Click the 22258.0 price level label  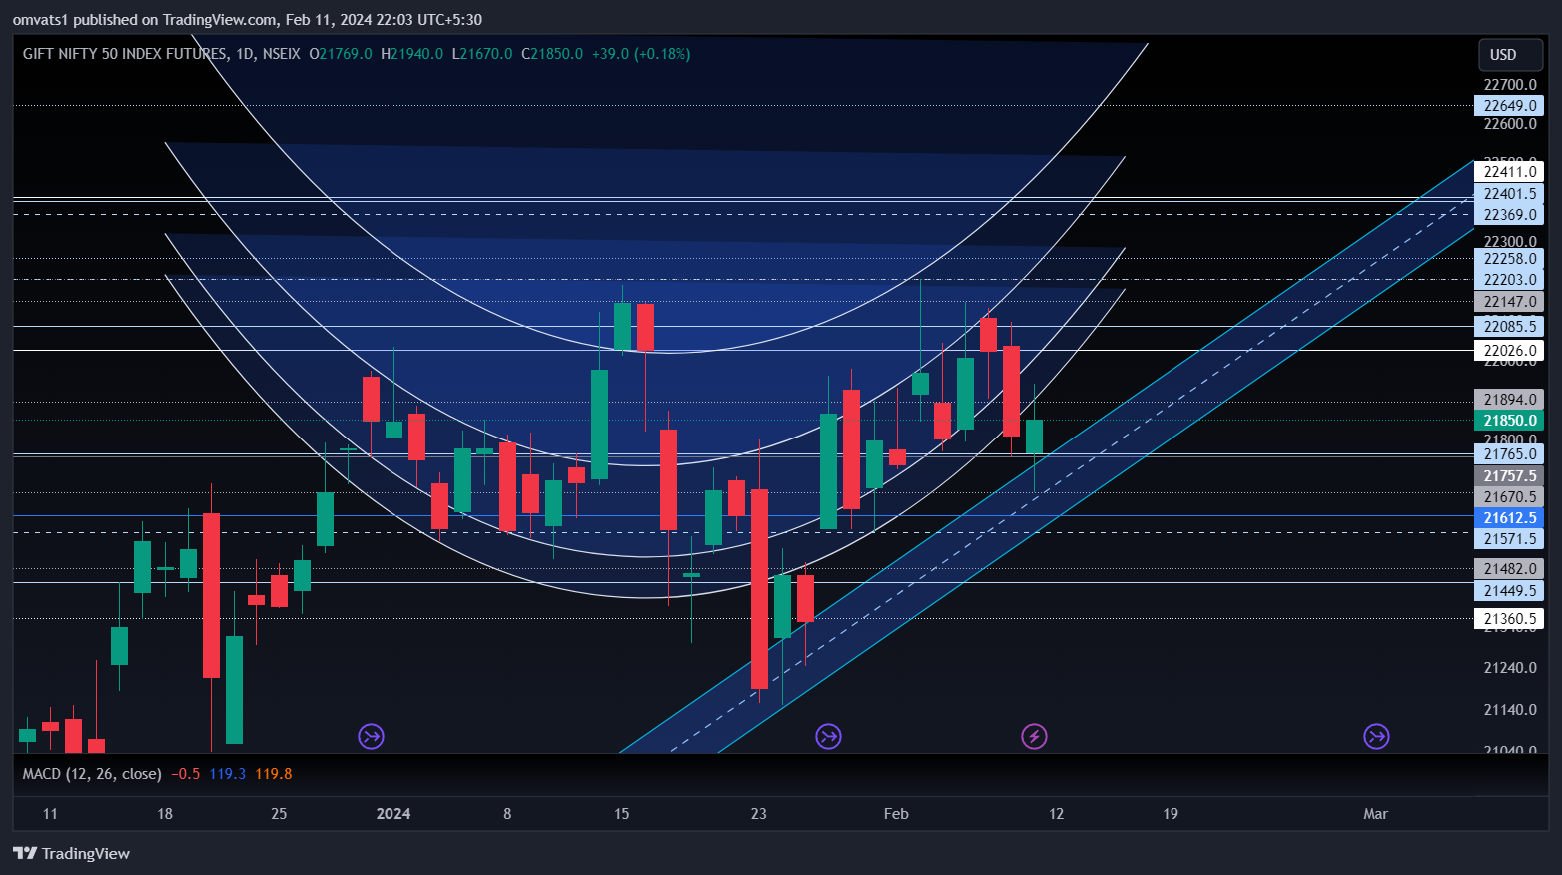1509,259
